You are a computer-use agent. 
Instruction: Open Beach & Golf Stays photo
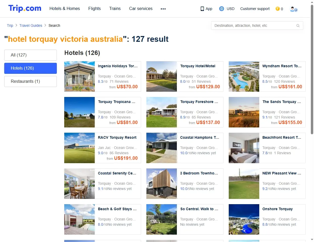79,219
